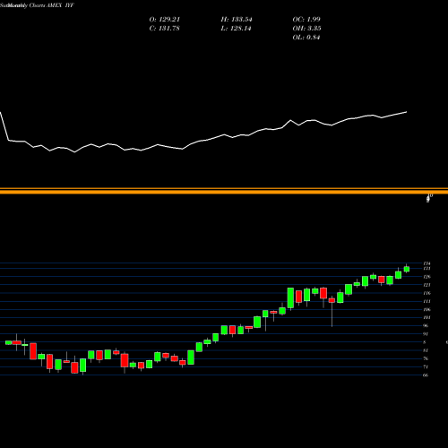Click the 96 price axis label
Screen dimensions: 448x448
[426, 326]
